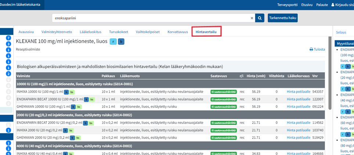The width and height of the screenshot is (354, 155).
Task: Go to Etusivu in top bar
Action: pos(307,5)
